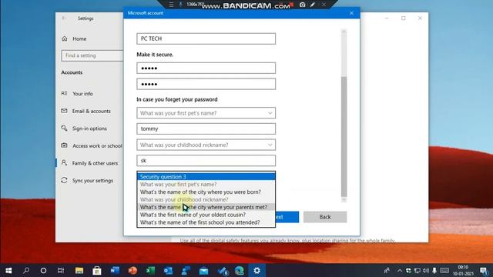Image resolution: width=493 pixels, height=277 pixels.
Task: Click the Settings Home icon
Action: (65, 38)
